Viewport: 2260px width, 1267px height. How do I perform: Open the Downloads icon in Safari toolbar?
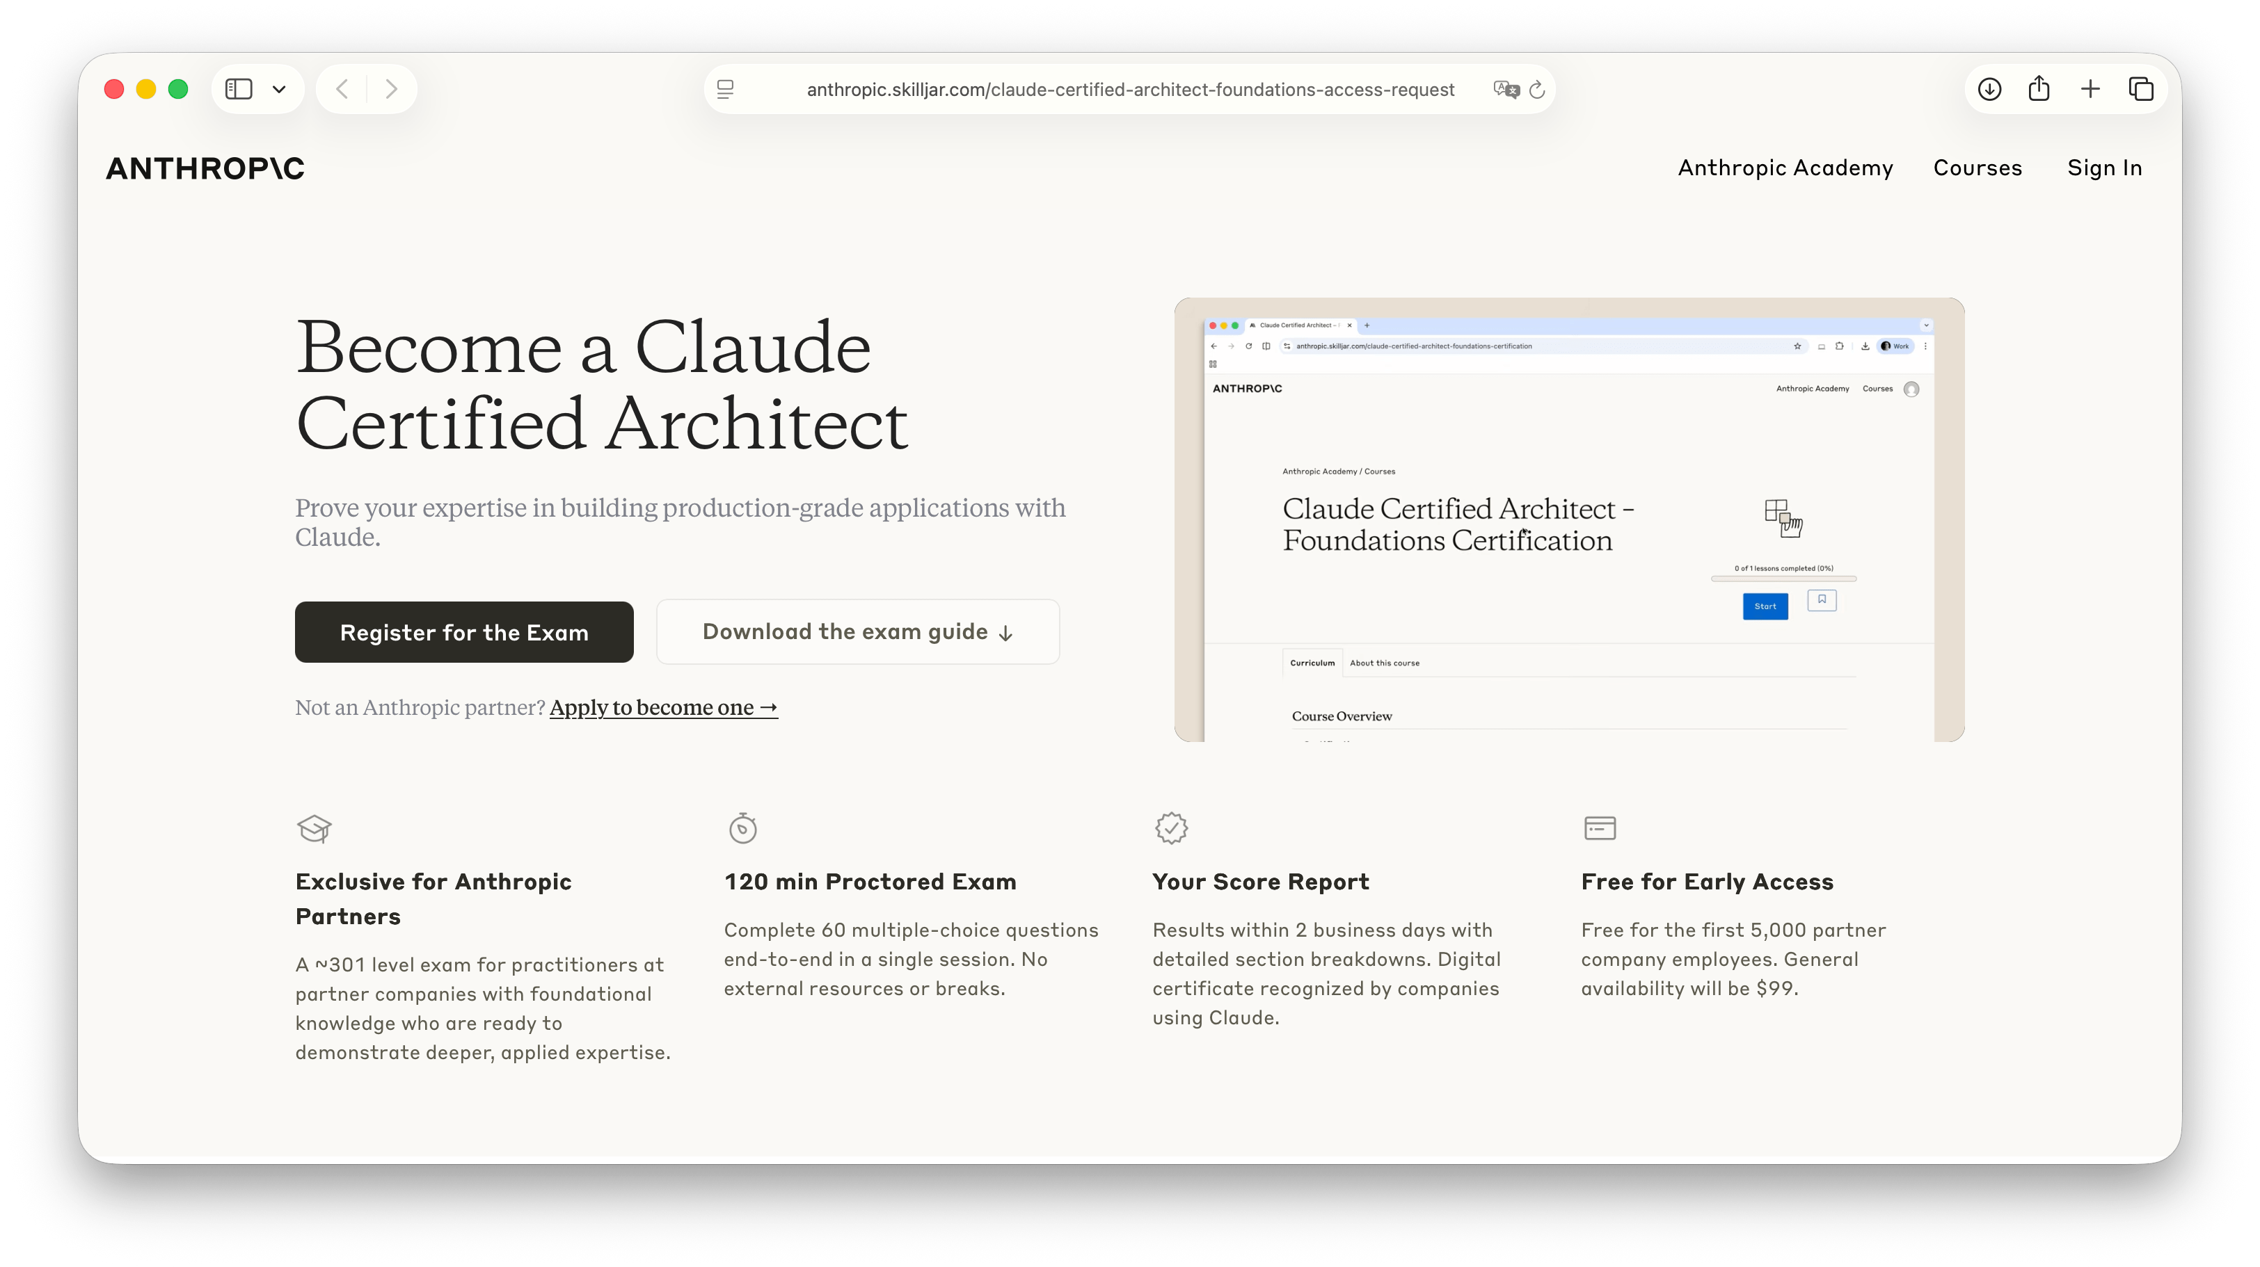click(x=1990, y=88)
